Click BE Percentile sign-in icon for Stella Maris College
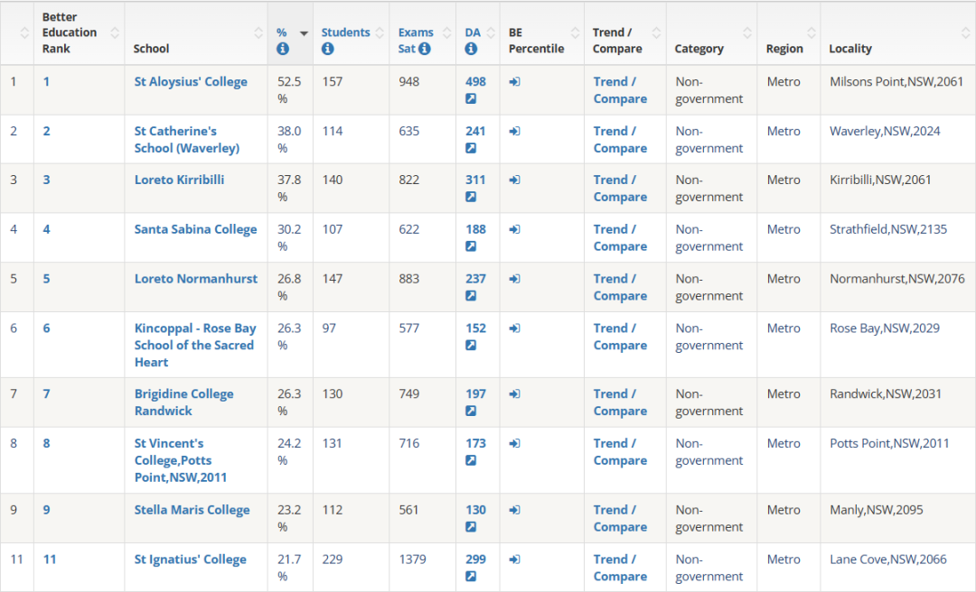 514,510
